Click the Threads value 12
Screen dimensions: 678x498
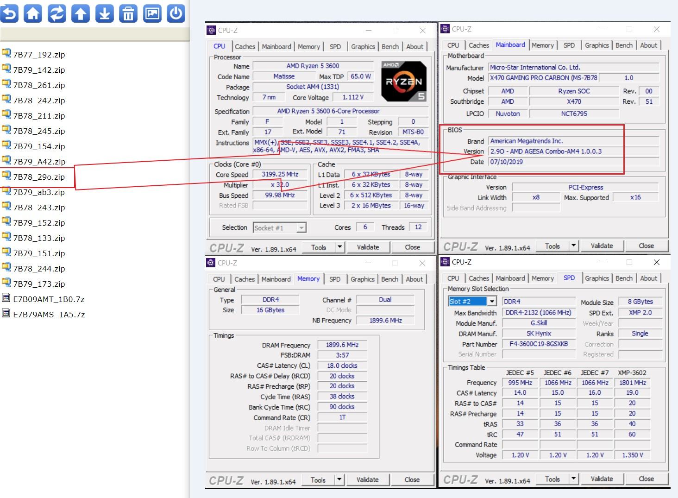pyautogui.click(x=418, y=227)
